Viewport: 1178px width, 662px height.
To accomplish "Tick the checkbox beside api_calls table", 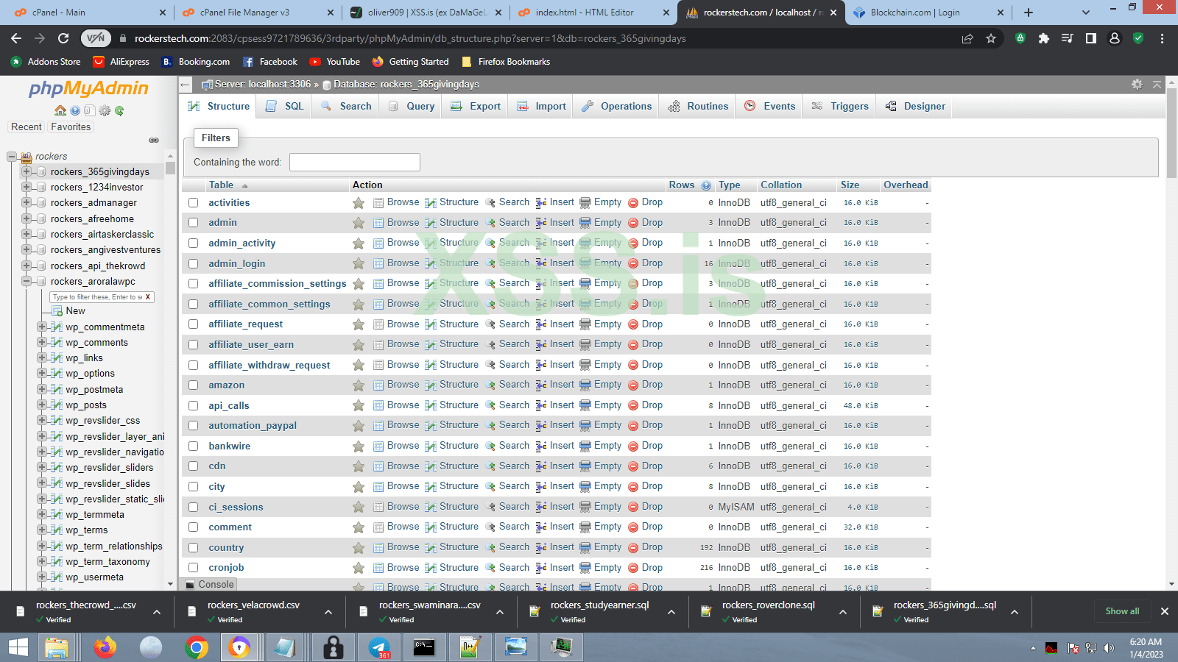I will (x=192, y=405).
